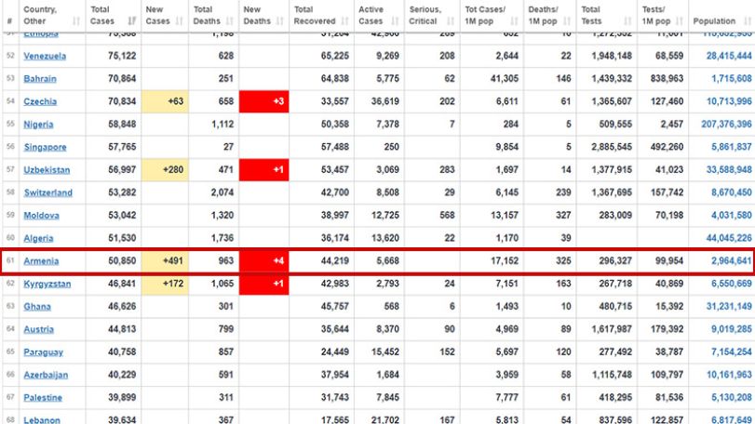Sort by Deaths/1M pop arrows

[567, 21]
